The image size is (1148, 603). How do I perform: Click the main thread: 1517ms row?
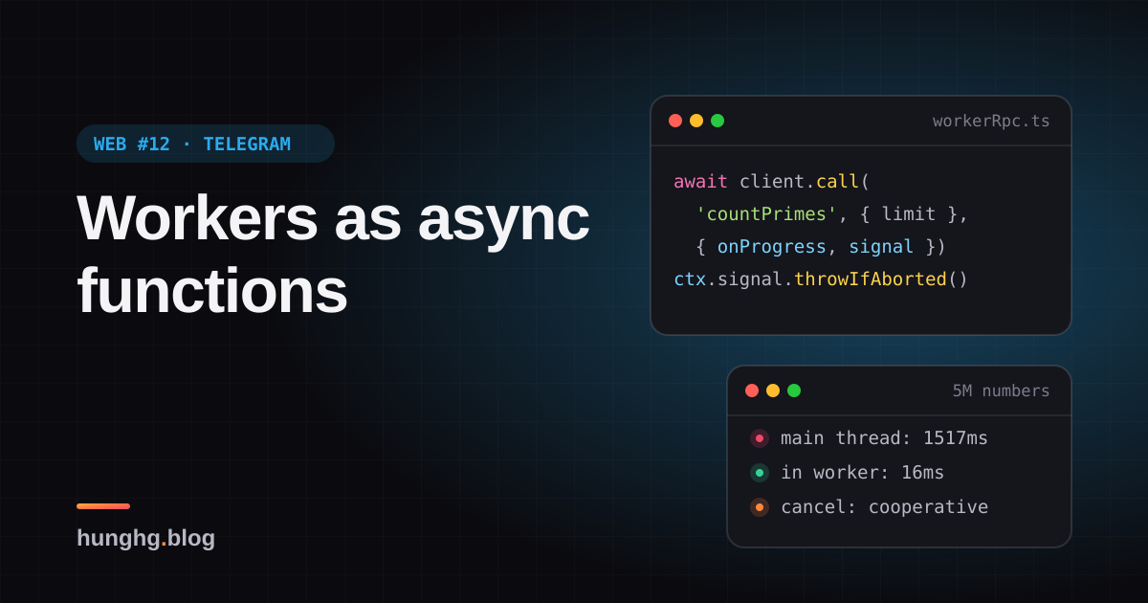[869, 438]
